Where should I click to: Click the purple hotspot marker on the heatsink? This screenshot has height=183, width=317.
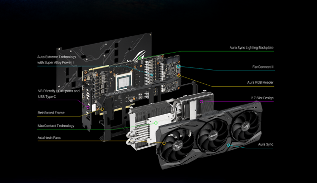tap(202, 102)
